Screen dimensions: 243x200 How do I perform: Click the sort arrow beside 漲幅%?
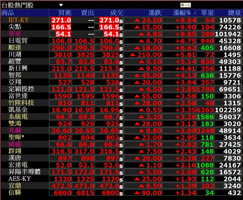[194, 12]
